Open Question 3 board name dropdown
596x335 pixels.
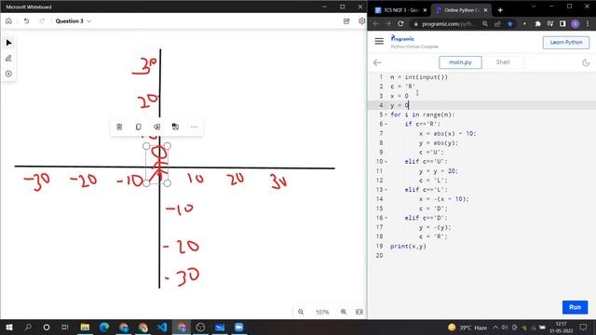click(73, 20)
